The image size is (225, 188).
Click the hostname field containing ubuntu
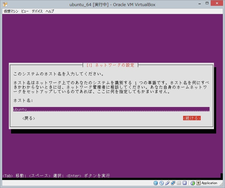coord(111,109)
